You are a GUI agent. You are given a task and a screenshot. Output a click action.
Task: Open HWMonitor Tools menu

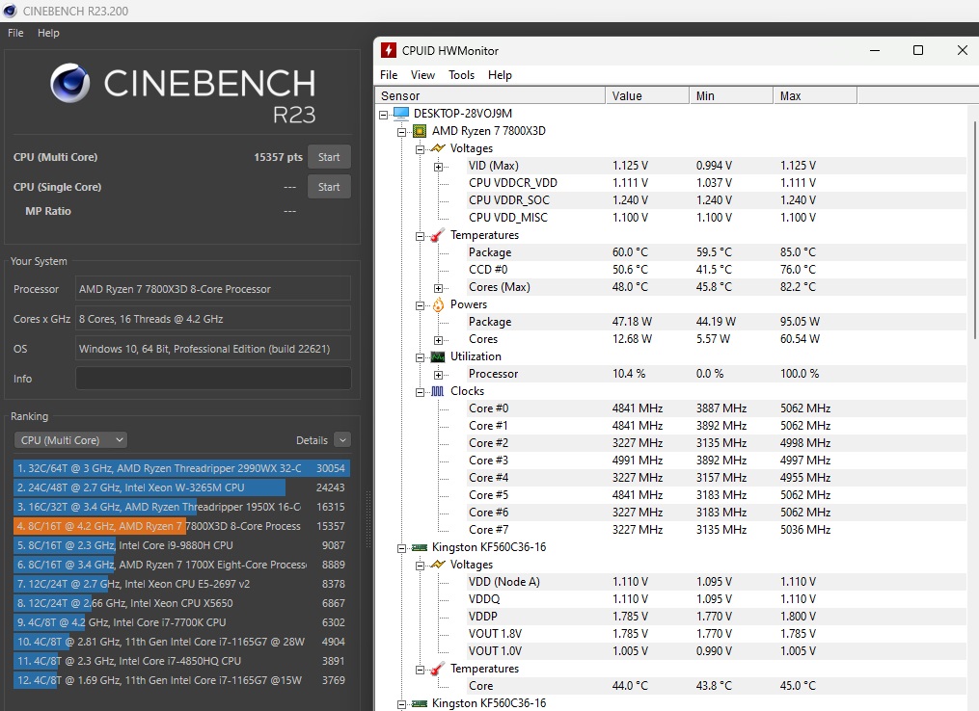point(461,75)
